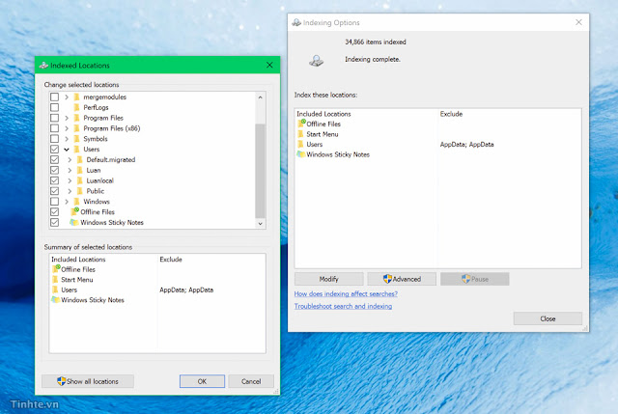
Task: Click Sticky Notes icon in Indexing Options list
Action: click(x=301, y=154)
